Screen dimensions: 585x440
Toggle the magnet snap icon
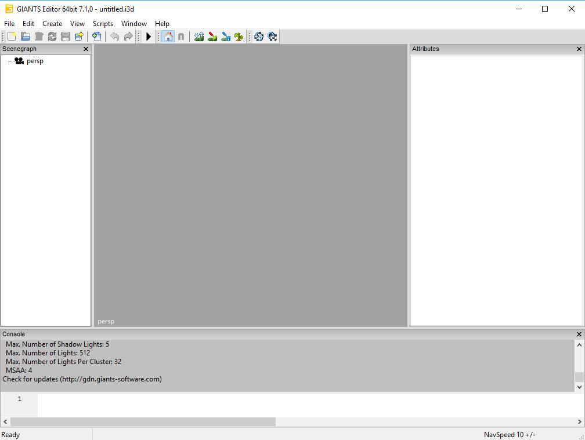181,37
